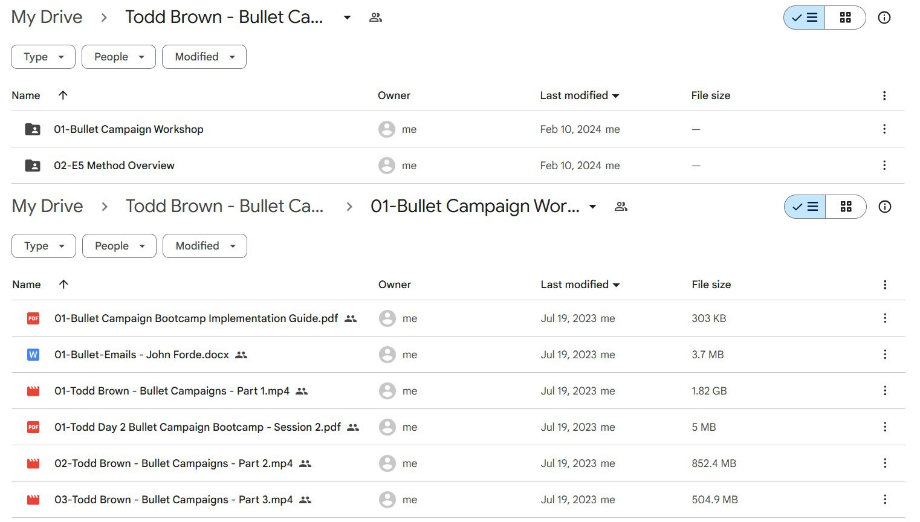Open more actions for Bullet Campaigns Part 3.mp4

(x=885, y=500)
